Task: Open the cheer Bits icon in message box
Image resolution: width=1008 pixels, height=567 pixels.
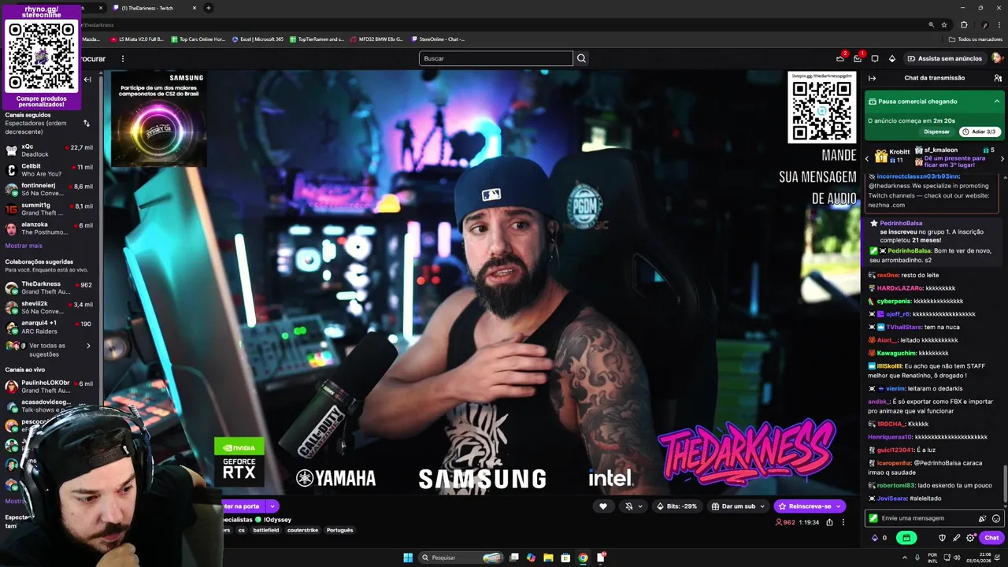Action: coord(982,518)
